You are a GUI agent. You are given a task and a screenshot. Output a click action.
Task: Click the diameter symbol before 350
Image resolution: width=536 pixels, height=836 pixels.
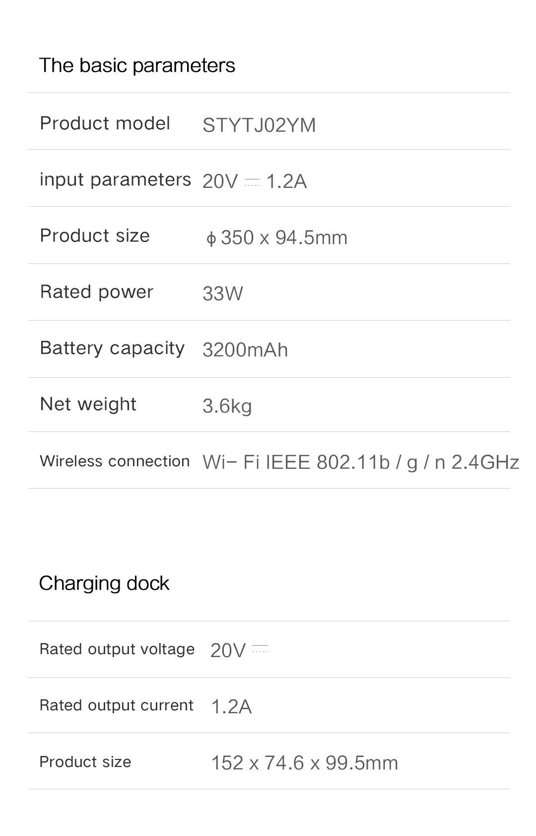[x=211, y=239]
